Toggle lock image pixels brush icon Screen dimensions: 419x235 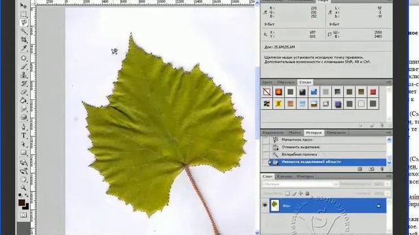[x=294, y=193]
